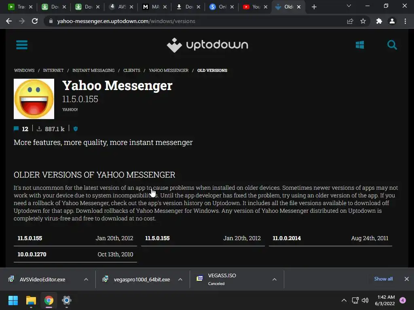
Task: Open the CLIENTS breadcrumb link
Action: point(132,70)
